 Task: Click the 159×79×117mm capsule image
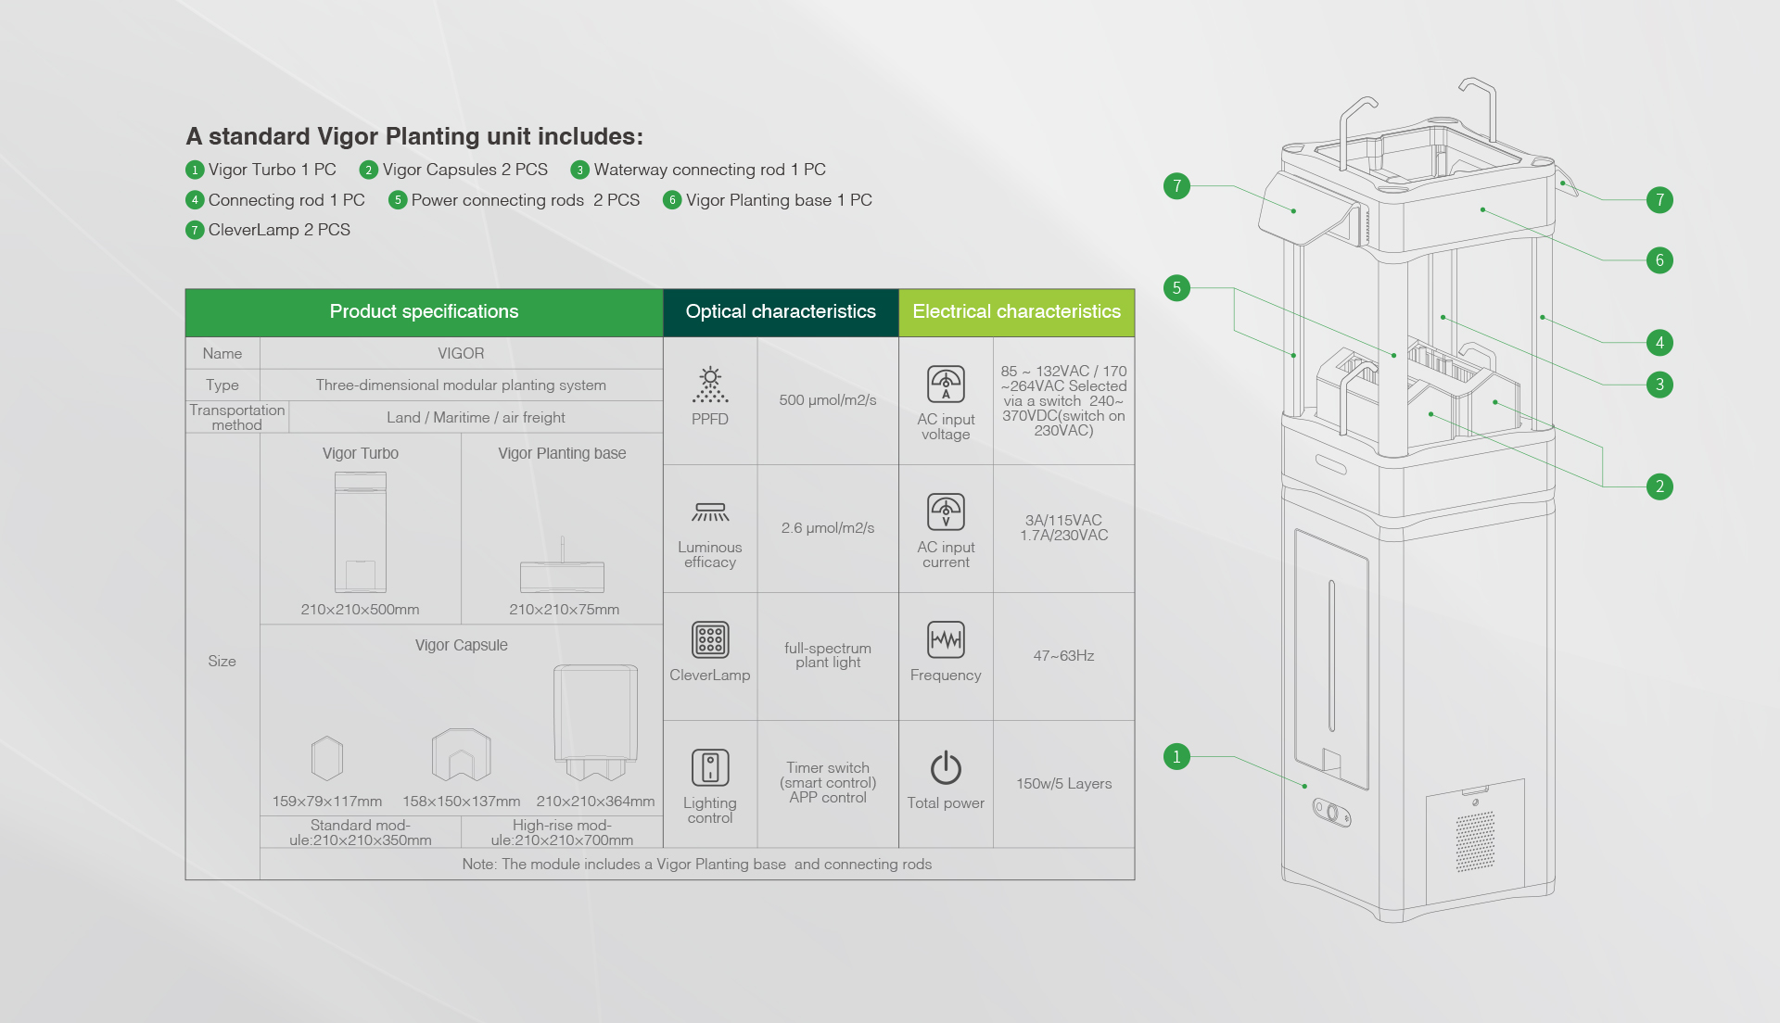[327, 758]
